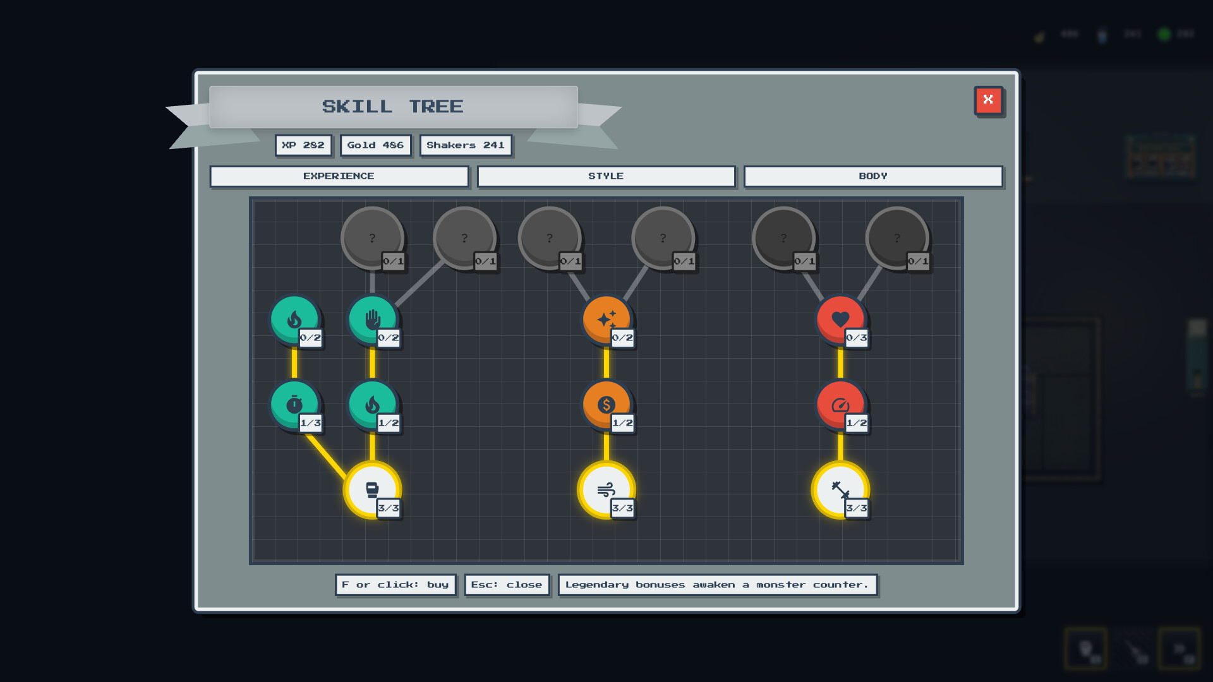1213x682 pixels.
Task: Click locked skill upper-right of orange sparkles
Action: (663, 238)
